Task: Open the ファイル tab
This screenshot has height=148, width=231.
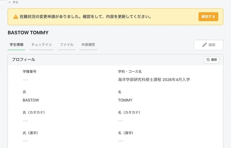Action: tap(67, 45)
